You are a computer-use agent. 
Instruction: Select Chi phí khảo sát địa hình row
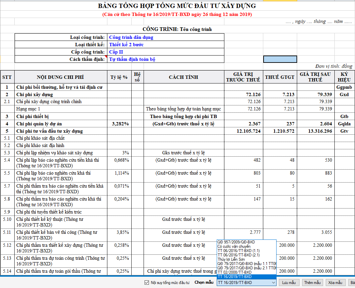61,145
